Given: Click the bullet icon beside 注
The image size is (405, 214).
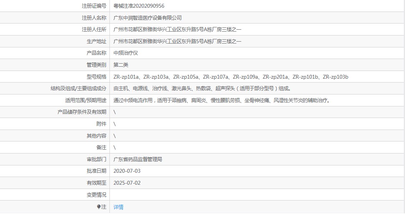Looking at the screenshot, I should click(99, 207).
